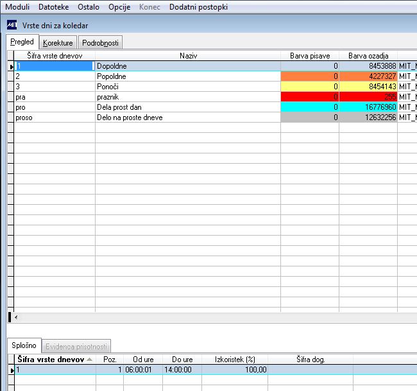The width and height of the screenshot is (417, 391).
Task: Click the orange Barva ozadja cell 4227327
Action: point(368,76)
